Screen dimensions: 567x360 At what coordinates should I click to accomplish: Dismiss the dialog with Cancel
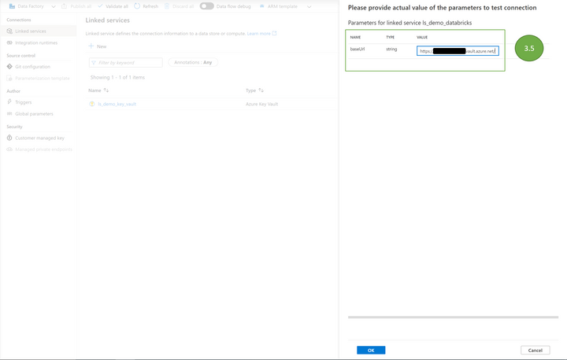click(535, 351)
